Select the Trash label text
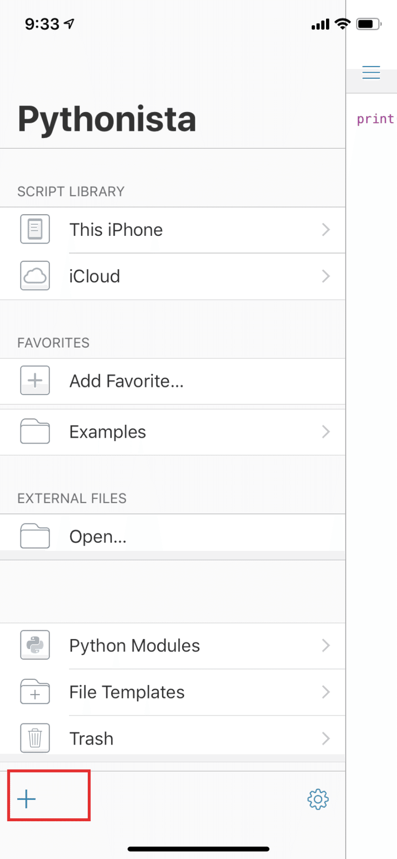 [x=91, y=738]
